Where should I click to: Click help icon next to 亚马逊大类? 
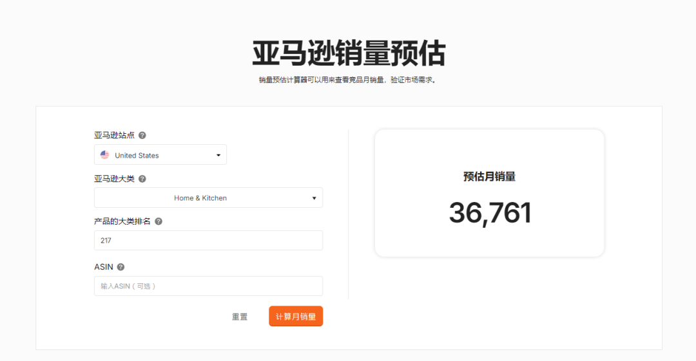(x=142, y=179)
